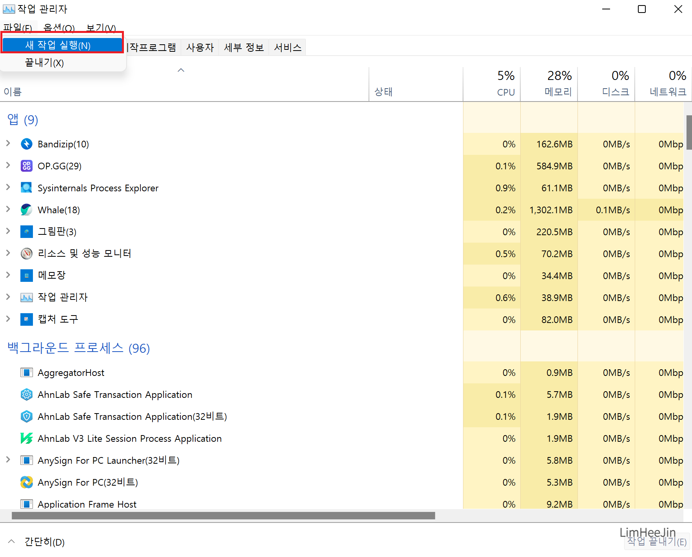Click 메모장 memory value 34.4MB

coord(557,276)
